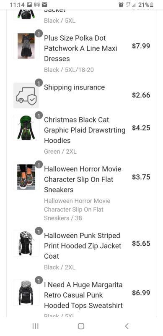Tap the battery indicator in status bar
Image resolution: width=163 pixels, height=336 pixels.
point(152,5)
